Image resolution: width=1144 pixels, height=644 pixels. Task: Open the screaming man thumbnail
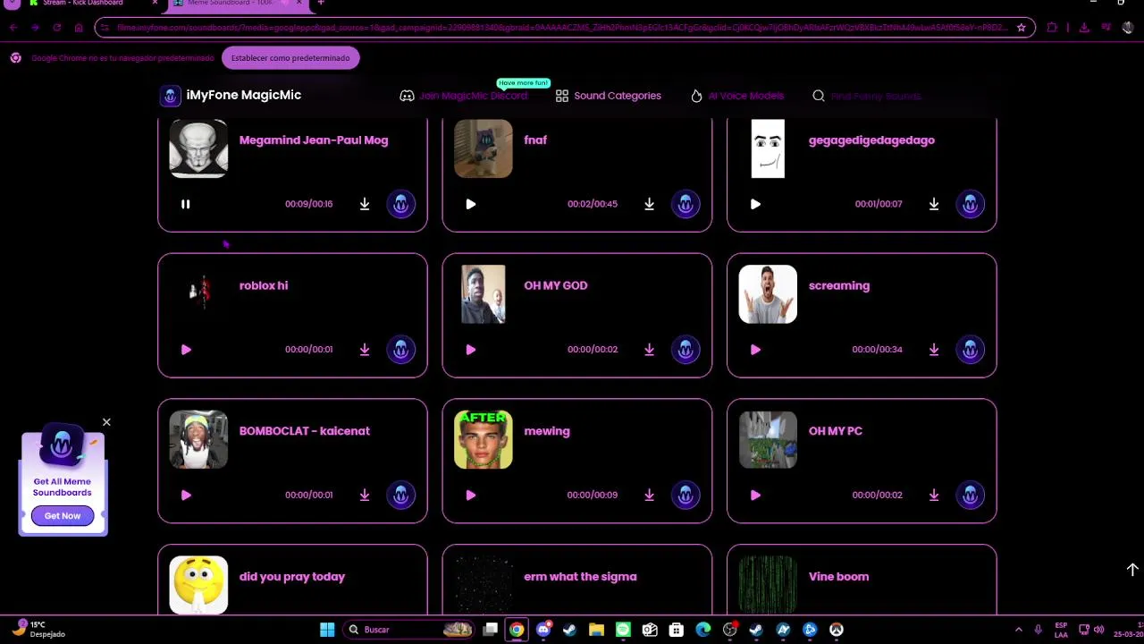click(x=768, y=294)
